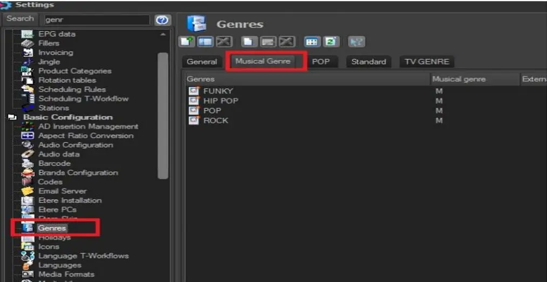
Task: Click the blue help question mark icon
Action: pyautogui.click(x=162, y=20)
